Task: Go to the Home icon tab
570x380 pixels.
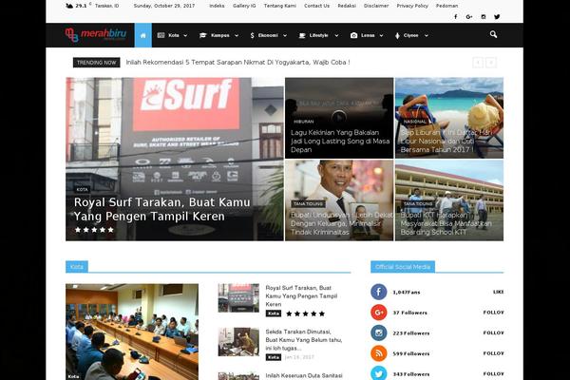Action: coord(143,35)
